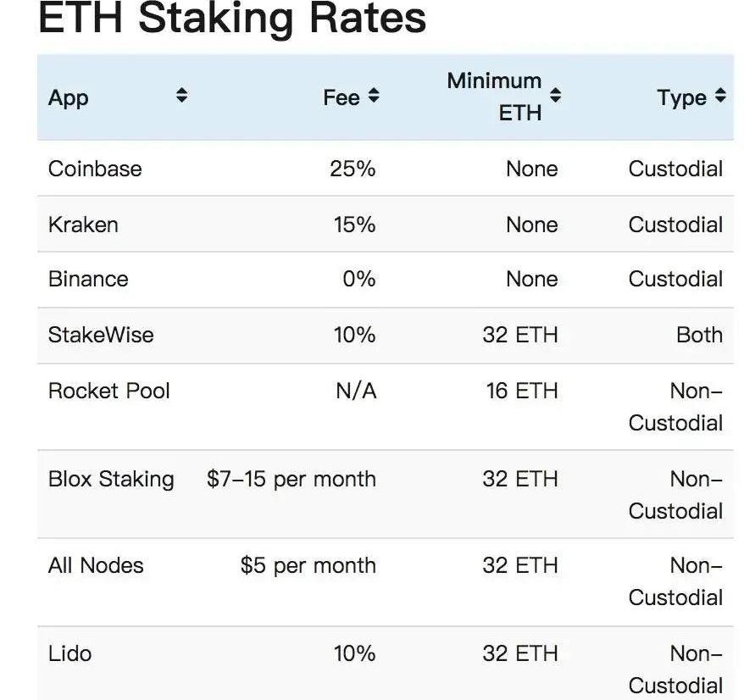Sort table by App header
Screen dimensions: 744x700
[69, 97]
